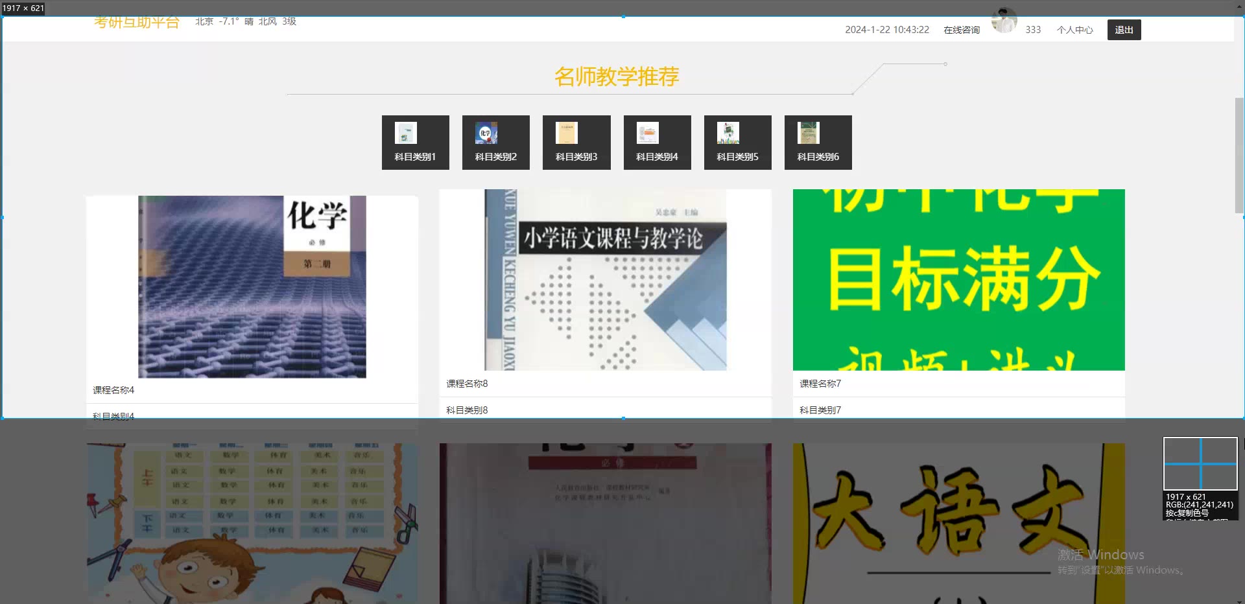Open the 大语文 course cover
The height and width of the screenshot is (604, 1245).
(x=959, y=524)
